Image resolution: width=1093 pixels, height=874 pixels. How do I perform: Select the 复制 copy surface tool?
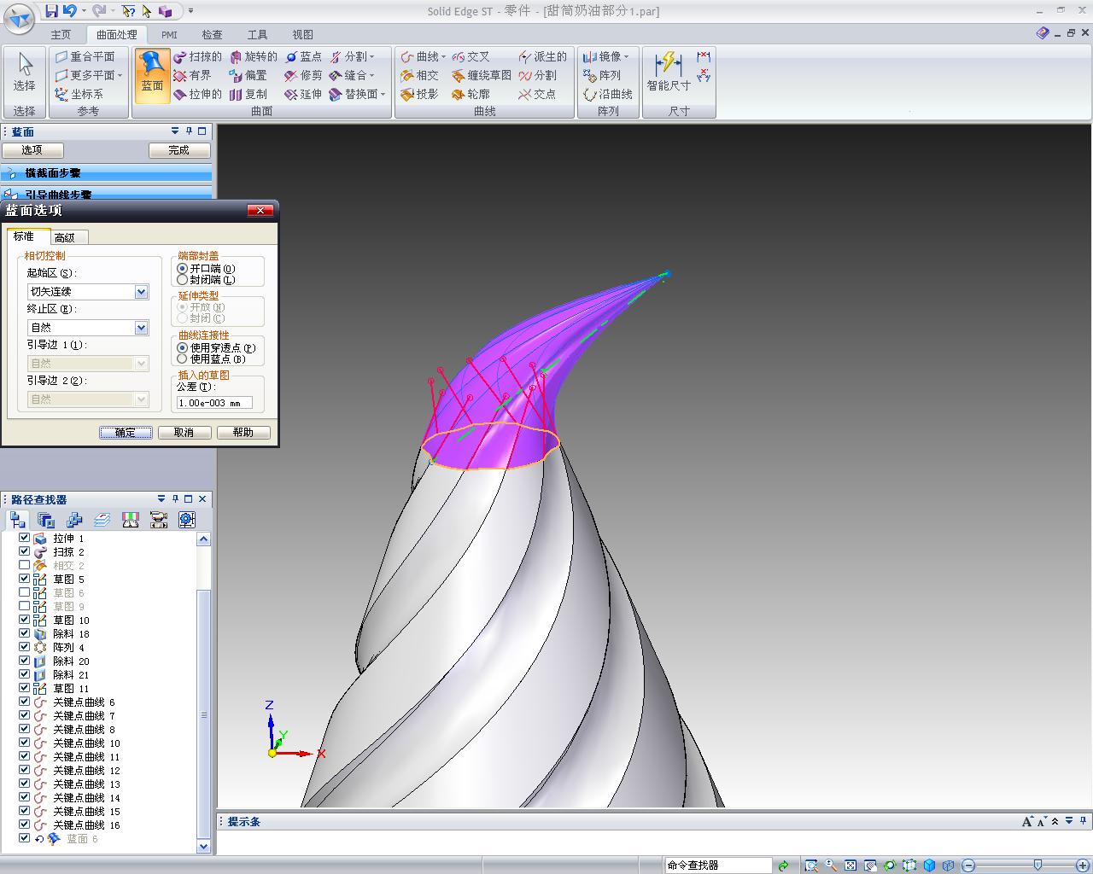248,94
